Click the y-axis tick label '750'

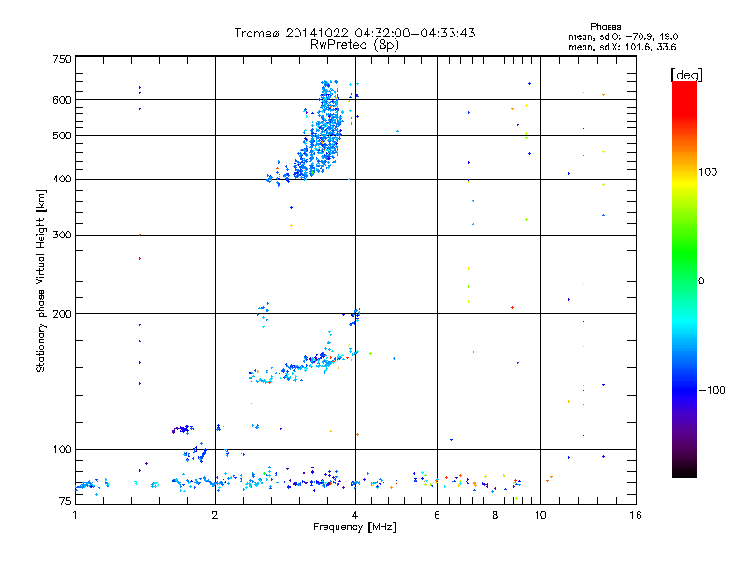[x=62, y=59]
